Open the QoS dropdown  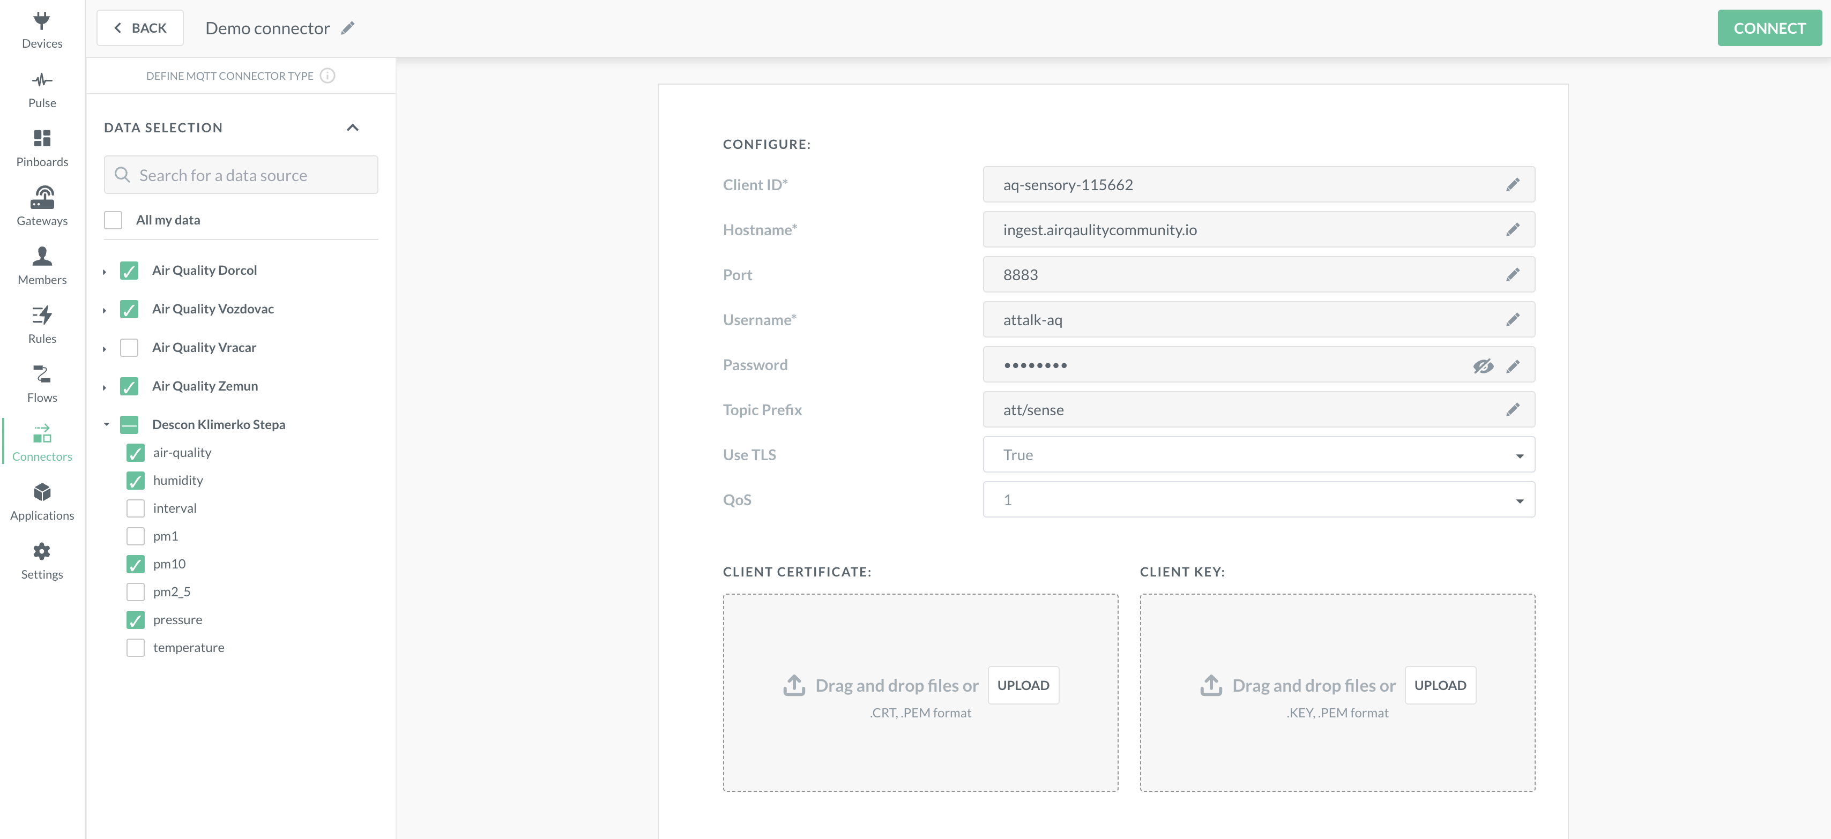tap(1258, 500)
